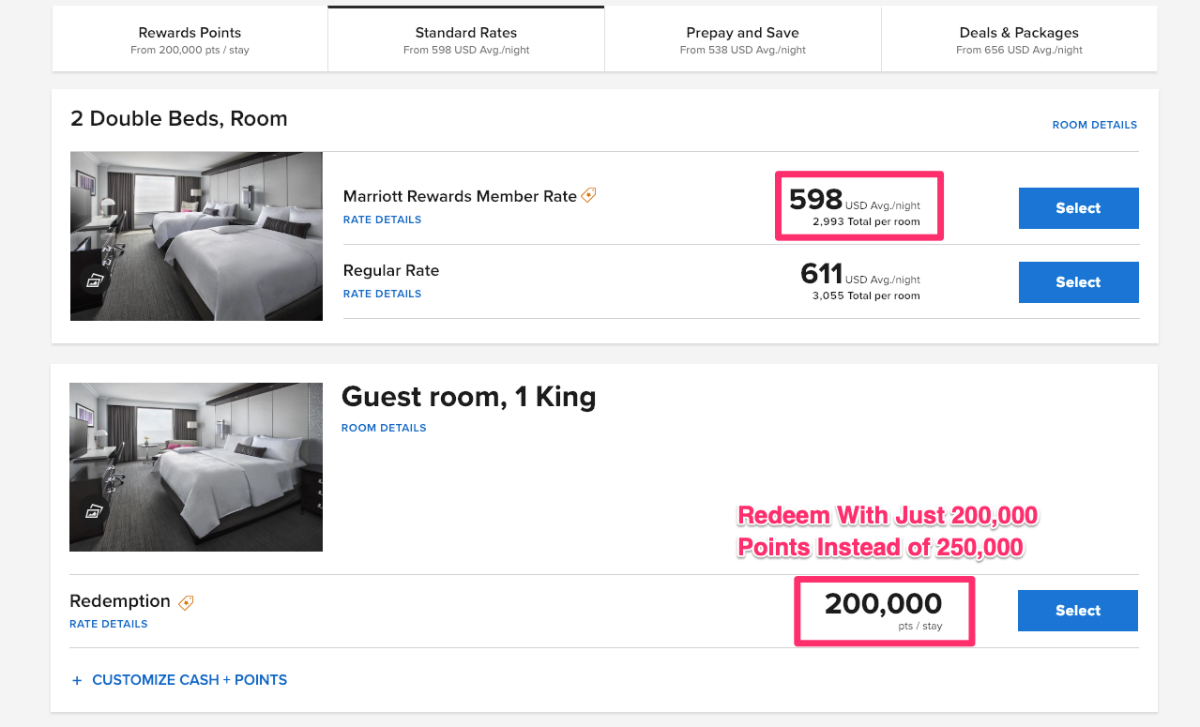This screenshot has height=727, width=1200.
Task: Select the 200,000 points Redemption rate
Action: [1077, 611]
